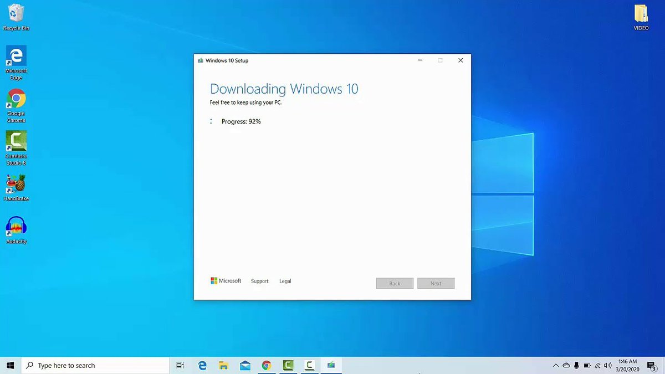Click the disabled Back button
The width and height of the screenshot is (665, 374).
point(395,283)
